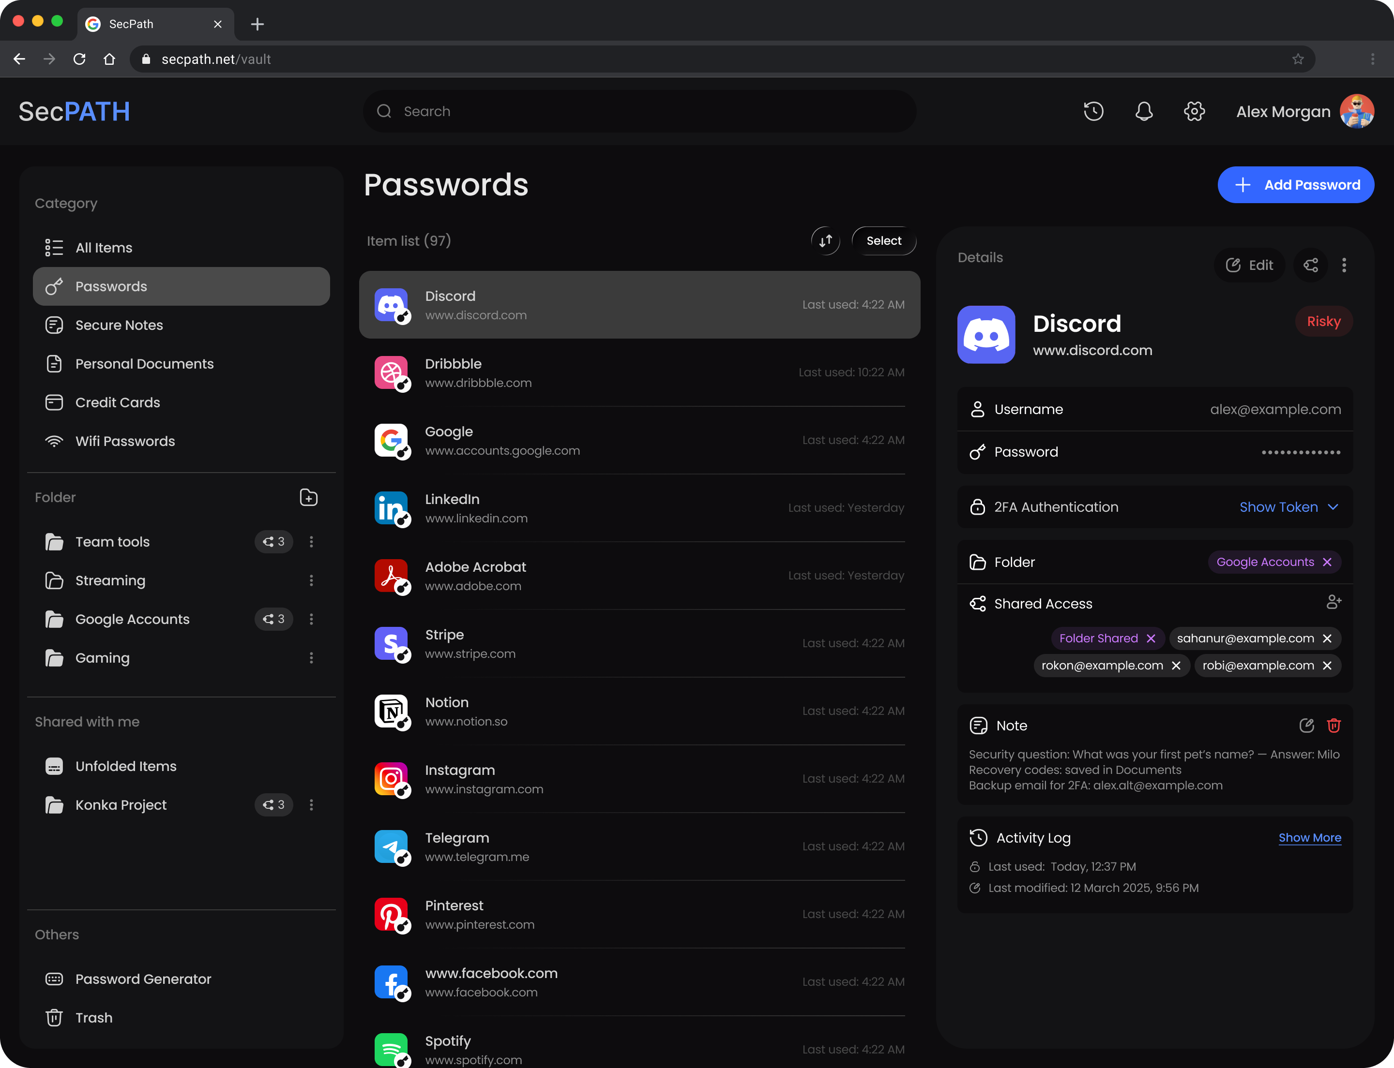Remove Google Accounts folder tag
Image resolution: width=1394 pixels, height=1068 pixels.
point(1327,562)
